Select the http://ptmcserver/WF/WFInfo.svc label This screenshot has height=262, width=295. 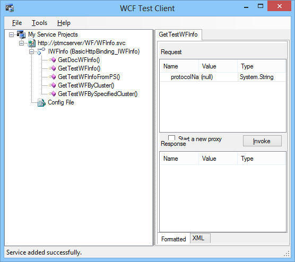(82, 43)
